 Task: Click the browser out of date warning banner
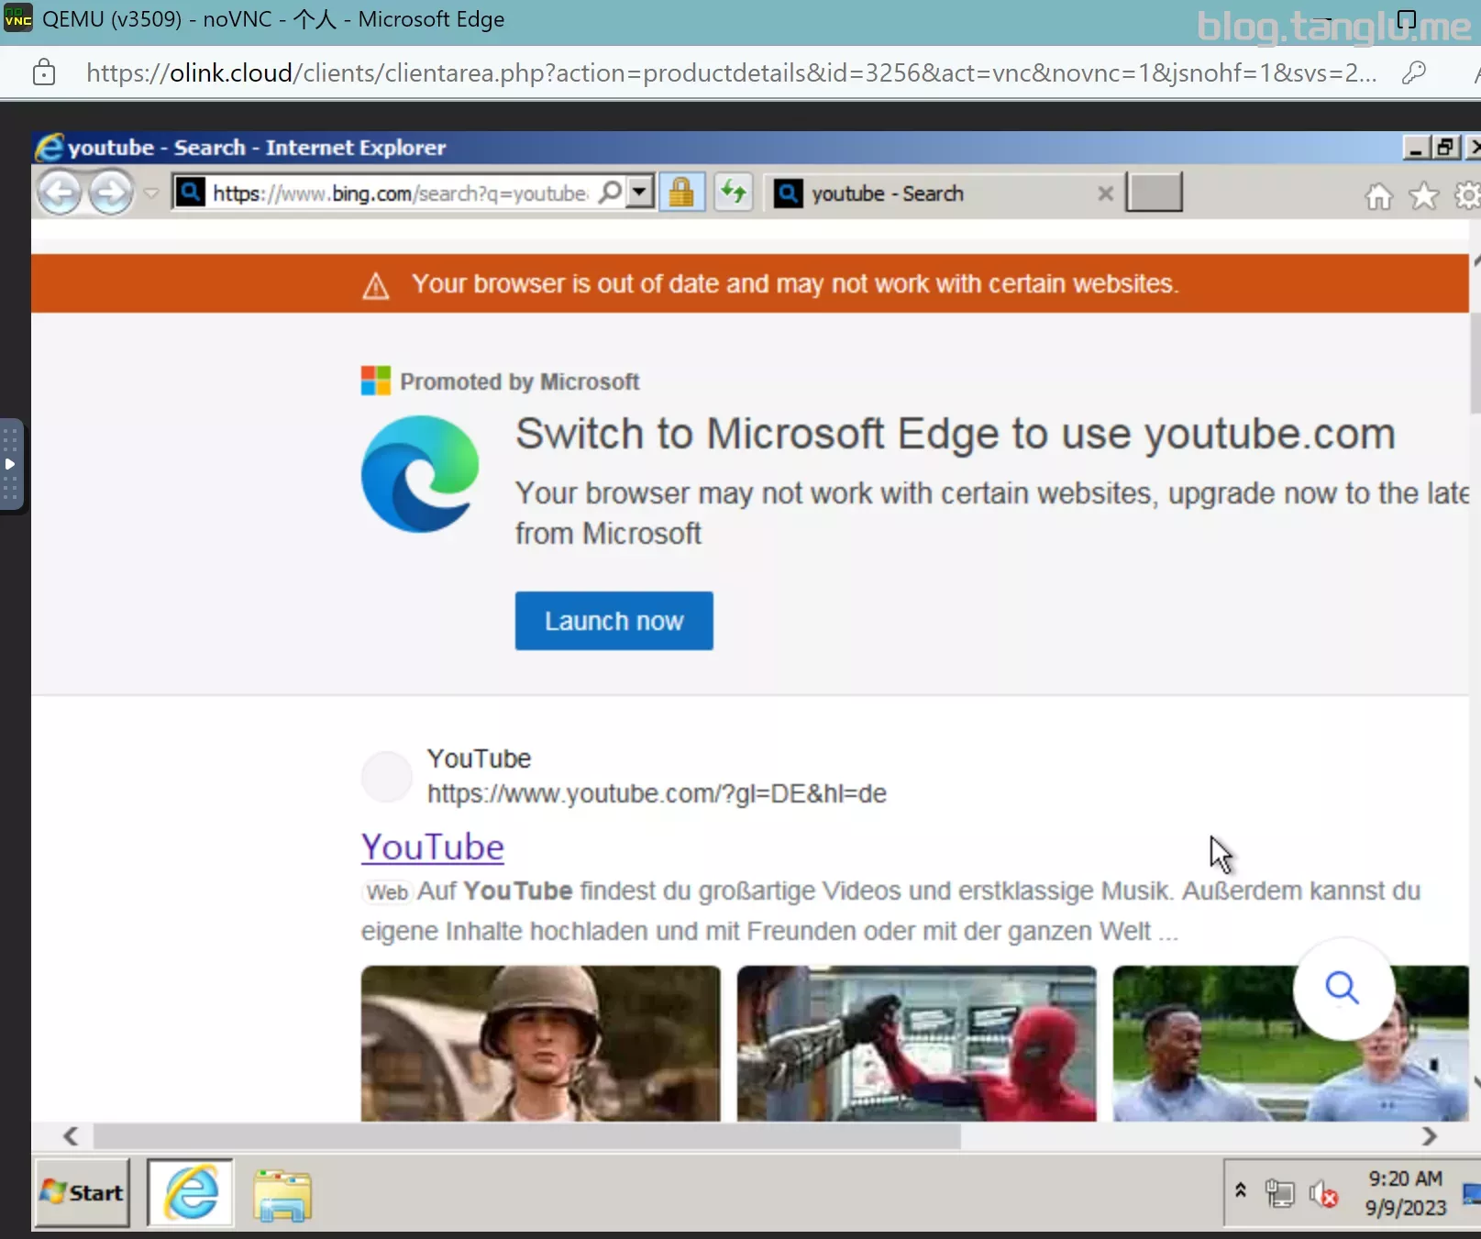[750, 283]
